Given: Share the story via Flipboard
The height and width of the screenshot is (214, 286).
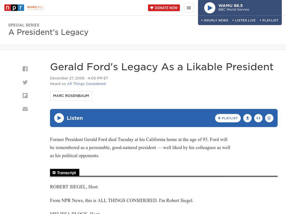Looking at the screenshot, I should click(25, 95).
